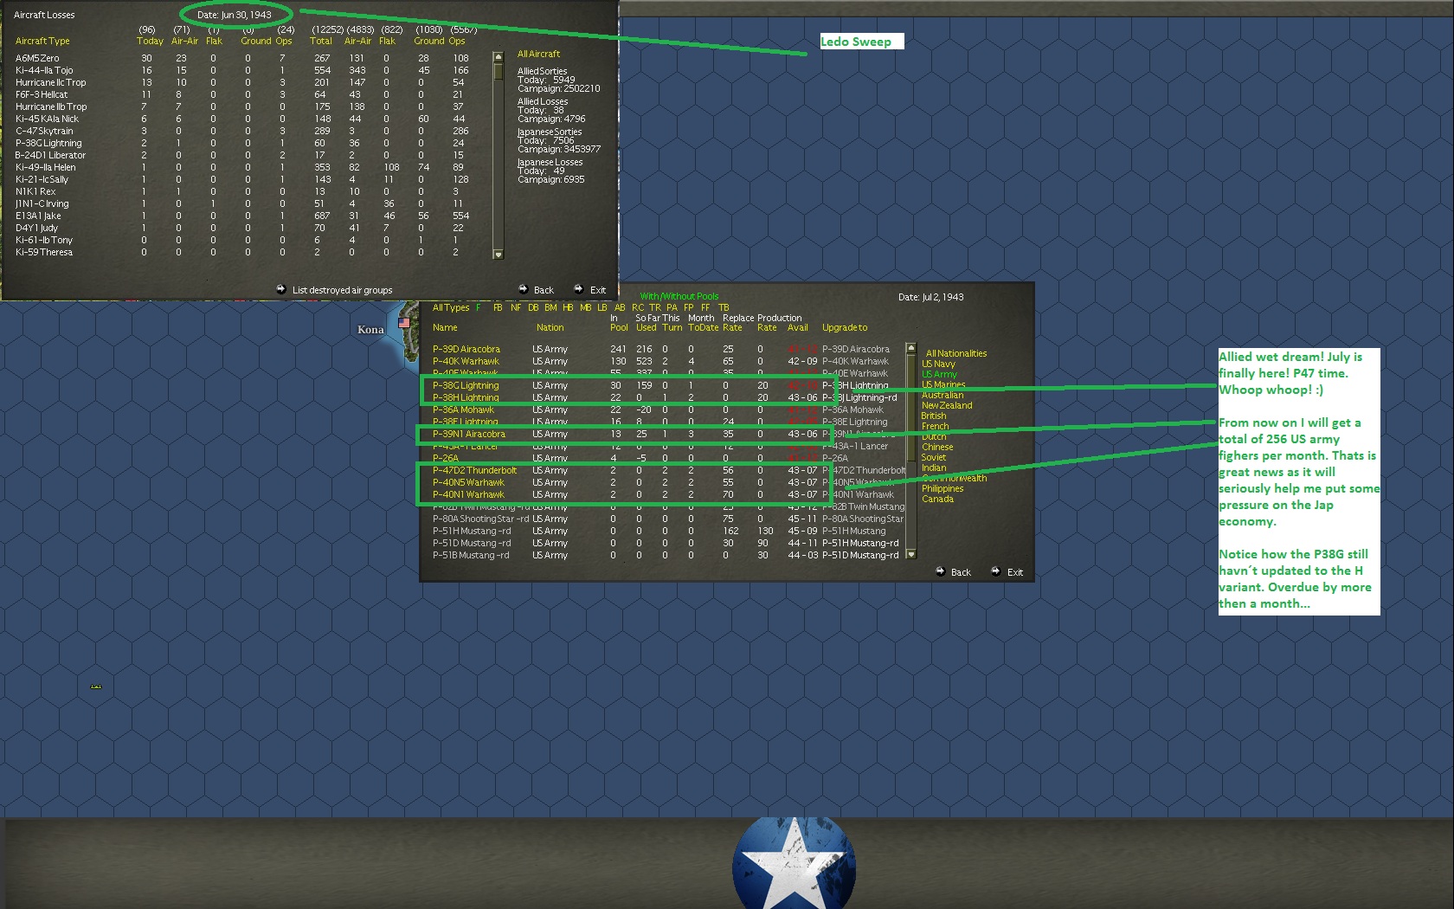Filter nationality by British
Image resolution: width=1454 pixels, height=909 pixels.
pos(934,416)
